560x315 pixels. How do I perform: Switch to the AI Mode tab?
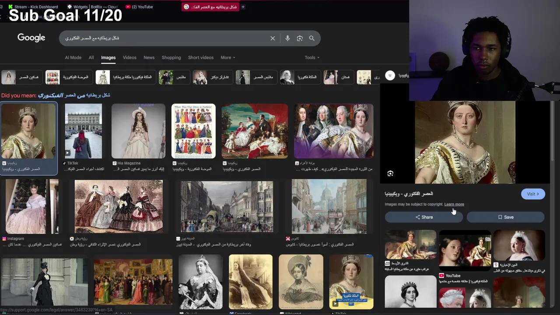(73, 58)
